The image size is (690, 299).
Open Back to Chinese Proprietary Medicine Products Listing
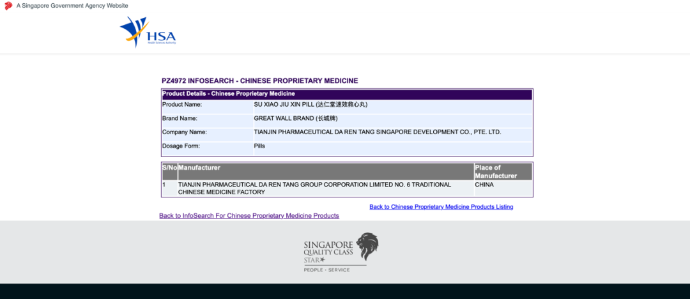pos(441,207)
